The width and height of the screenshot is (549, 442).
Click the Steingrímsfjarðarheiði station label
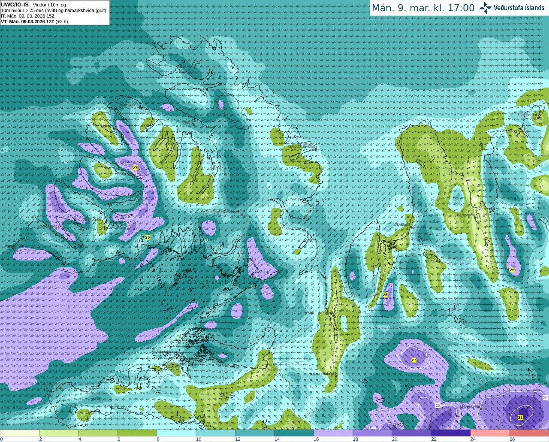(222, 212)
